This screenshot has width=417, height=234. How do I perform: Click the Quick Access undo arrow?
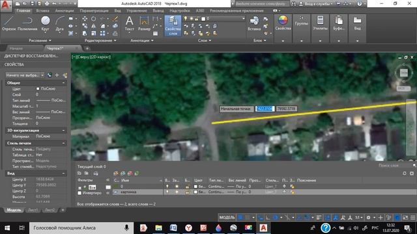tap(55, 4)
